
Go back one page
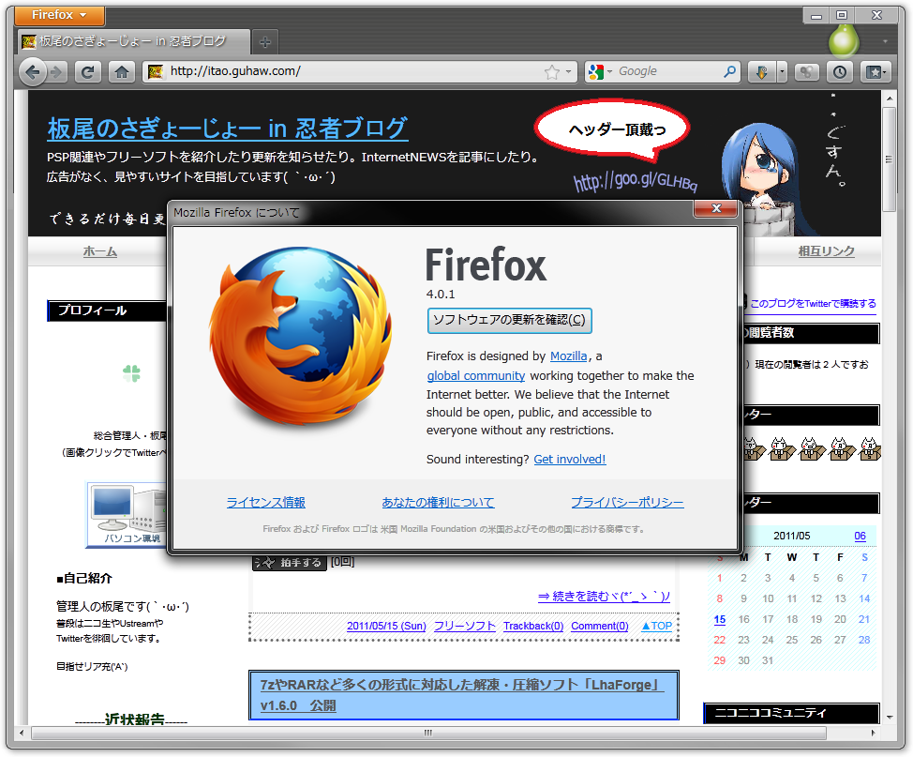(33, 72)
